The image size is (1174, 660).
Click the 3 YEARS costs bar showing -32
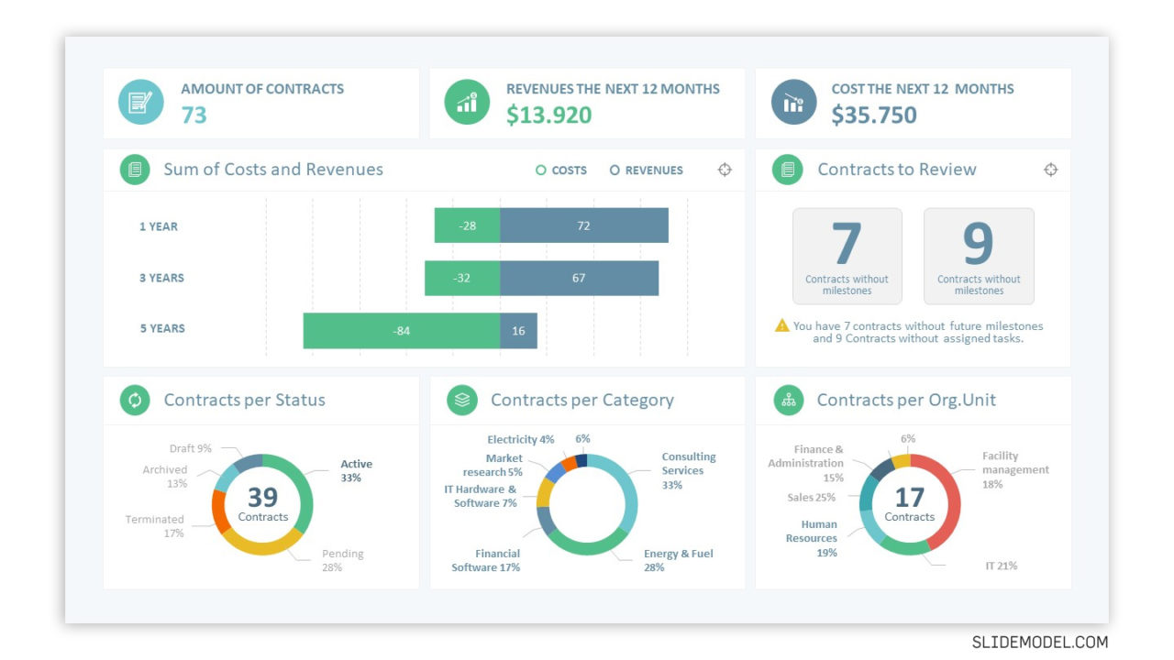[462, 278]
